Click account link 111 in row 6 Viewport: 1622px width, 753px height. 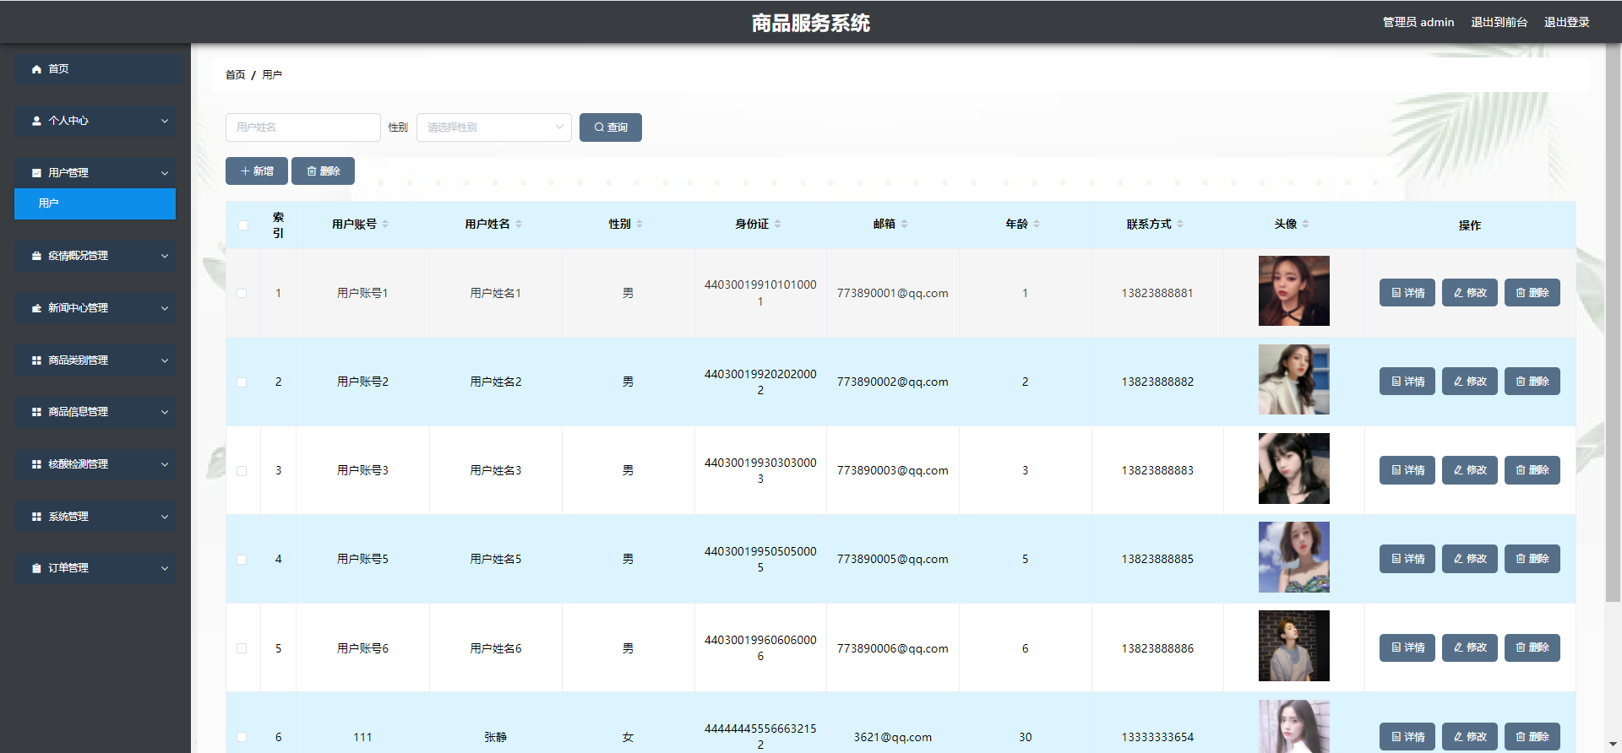(x=362, y=737)
